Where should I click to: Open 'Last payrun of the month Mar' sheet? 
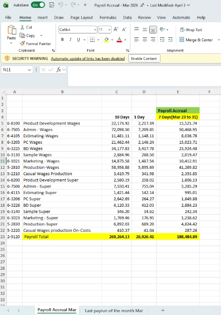[x=114, y=311]
